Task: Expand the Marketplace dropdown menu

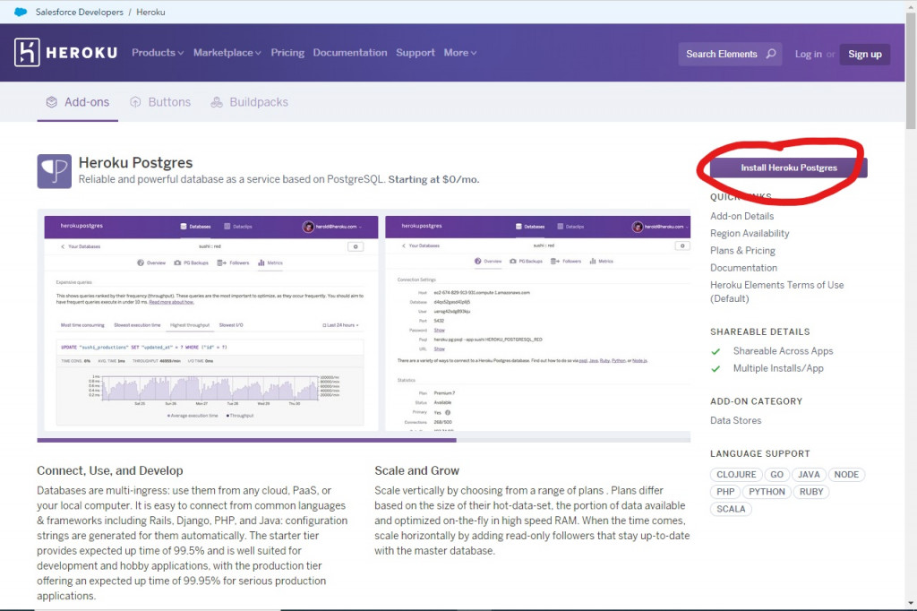Action: coord(227,53)
